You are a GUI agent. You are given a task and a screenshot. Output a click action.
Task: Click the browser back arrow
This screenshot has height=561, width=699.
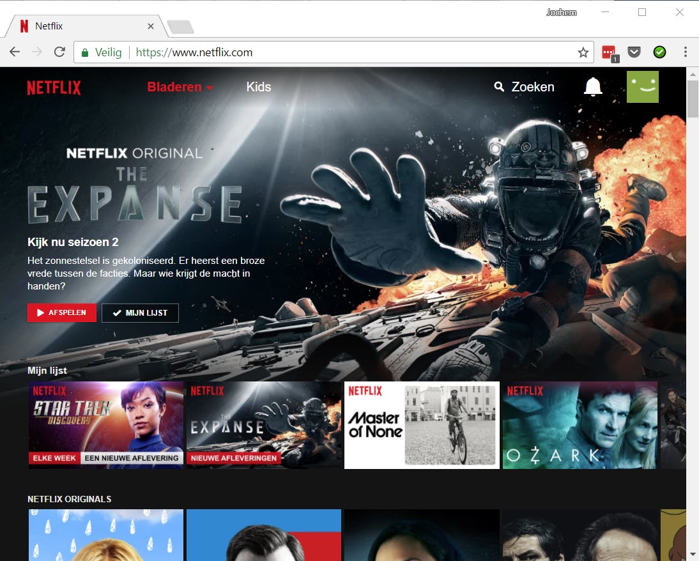click(15, 52)
